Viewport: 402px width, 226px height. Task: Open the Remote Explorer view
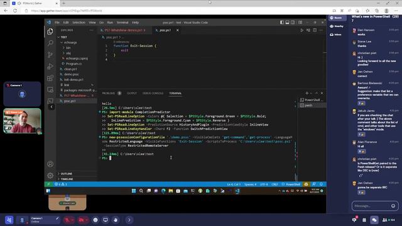click(x=50, y=90)
